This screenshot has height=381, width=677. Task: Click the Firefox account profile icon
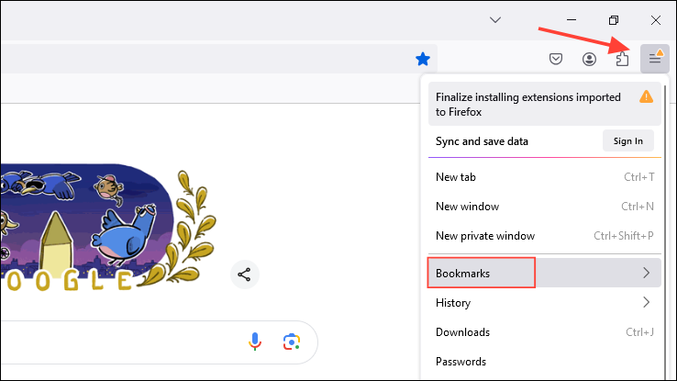tap(589, 59)
